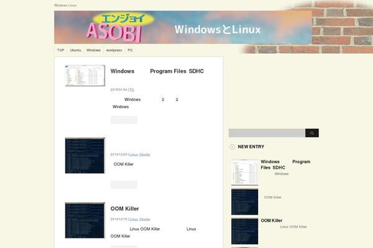Click the Linux OOM Killer excerpt text in the main post list
The width and height of the screenshot is (373, 248).
[145, 229]
